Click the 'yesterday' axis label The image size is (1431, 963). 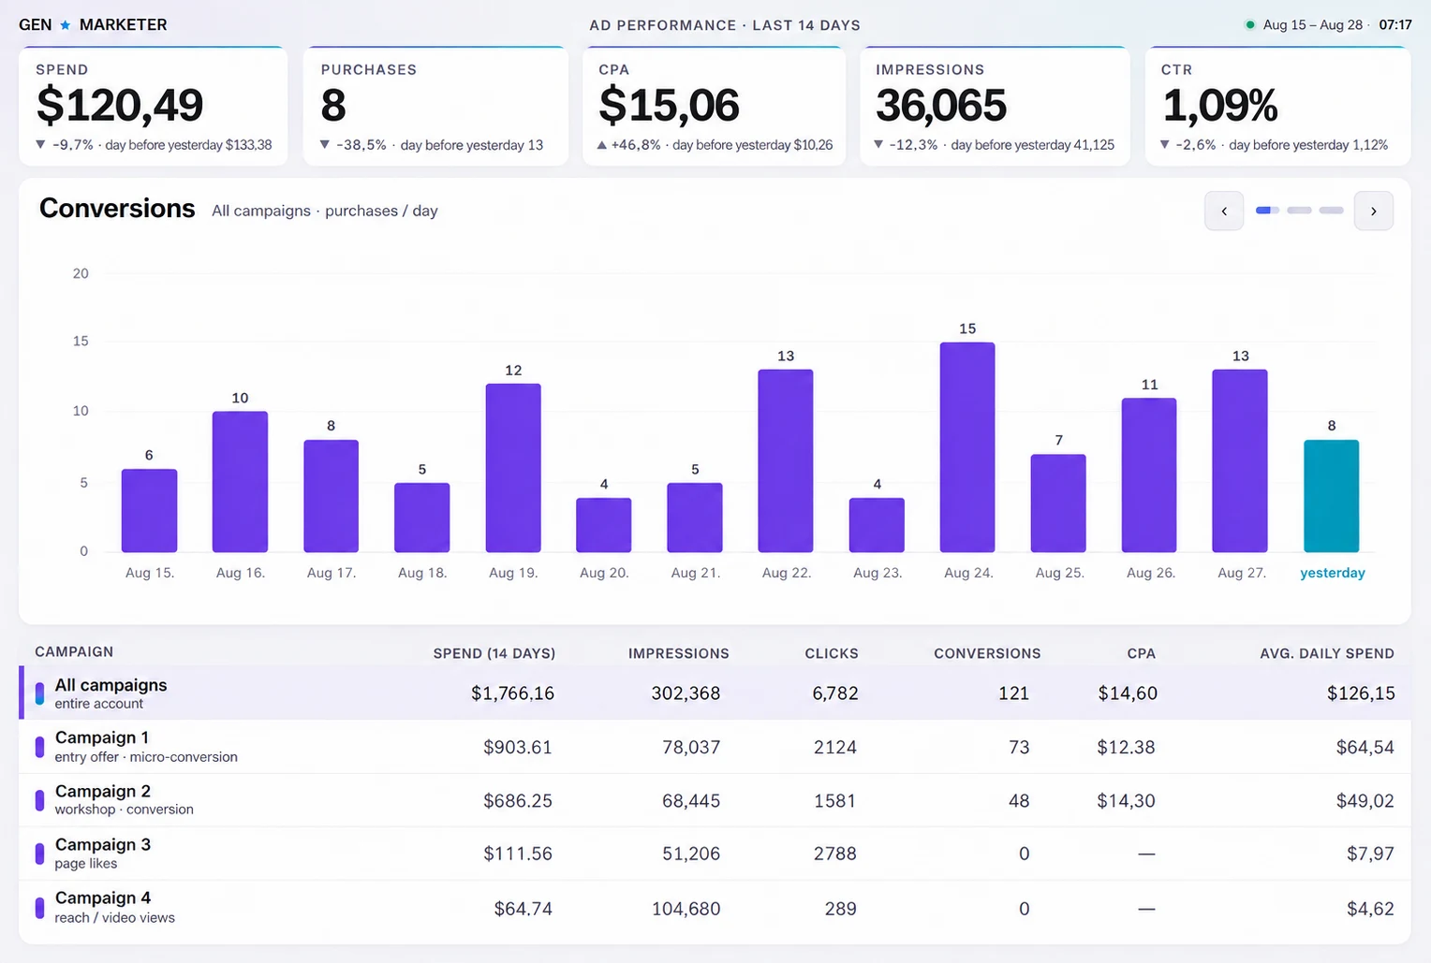point(1333,573)
